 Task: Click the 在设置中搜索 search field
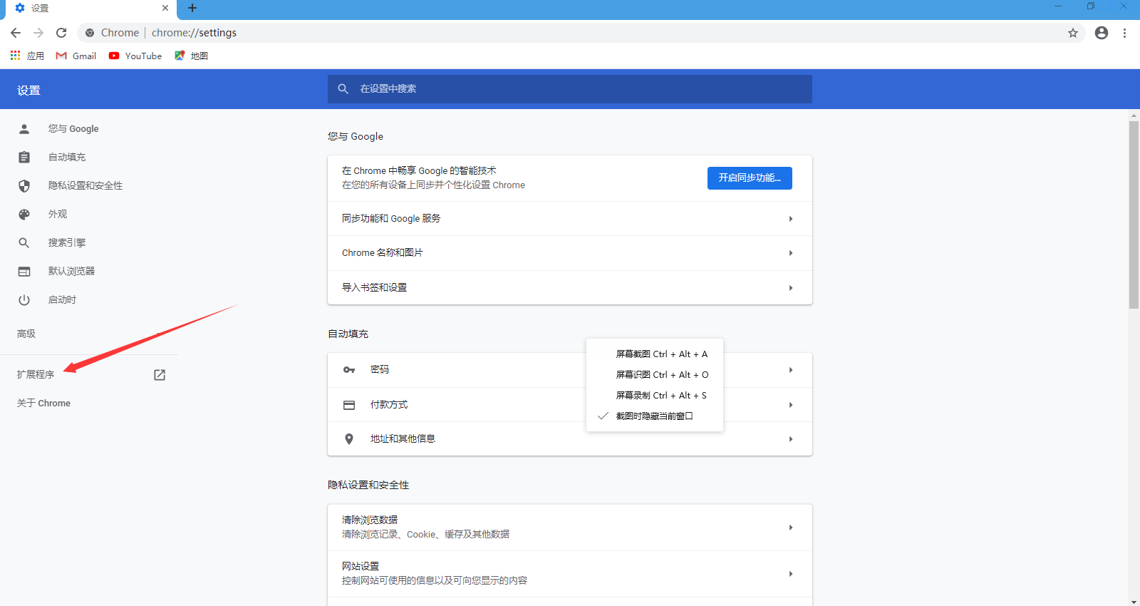570,89
